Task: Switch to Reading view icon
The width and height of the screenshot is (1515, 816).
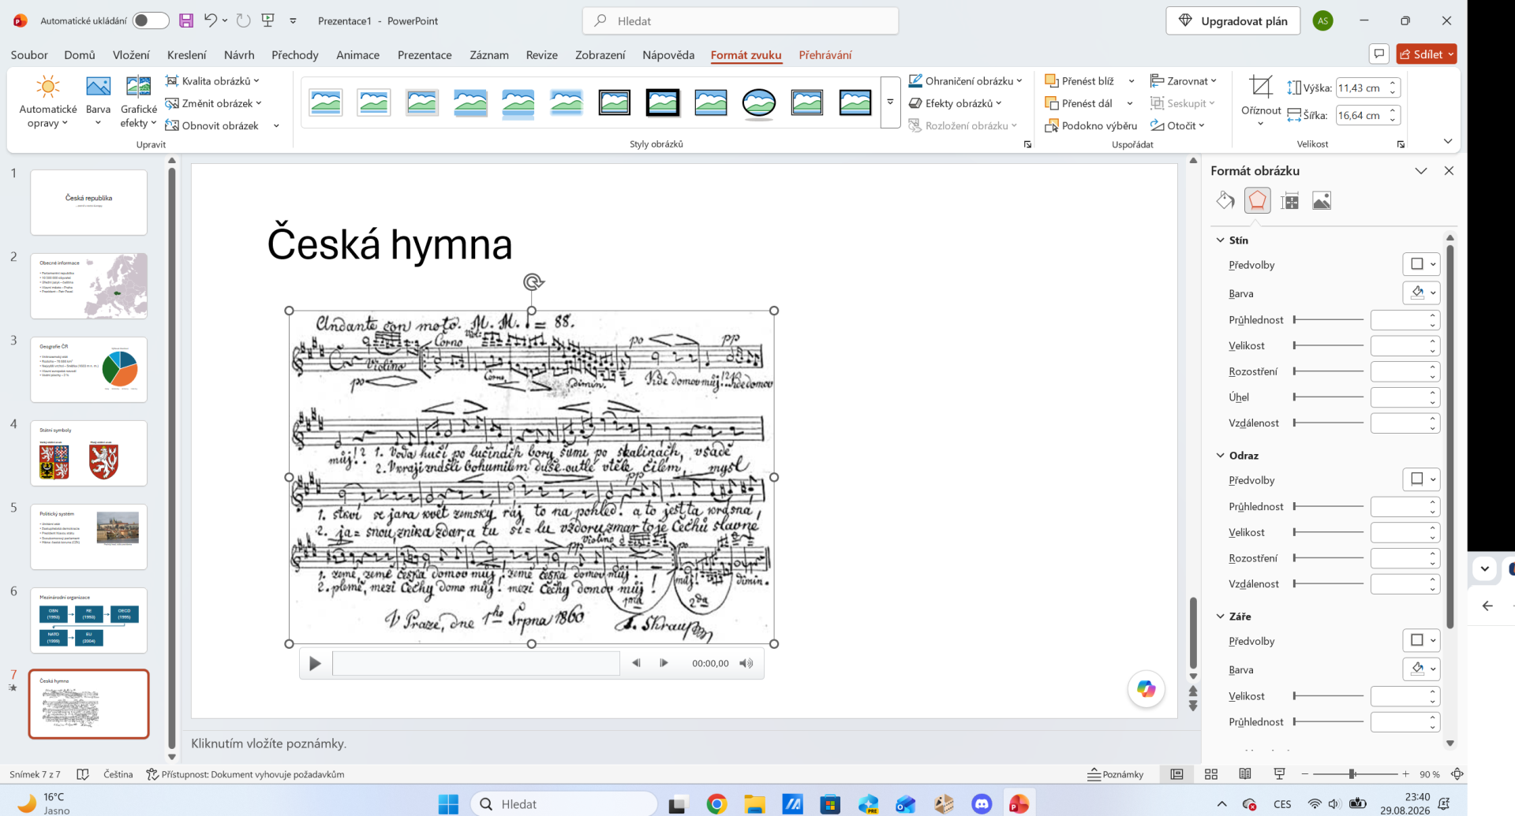Action: point(1245,774)
